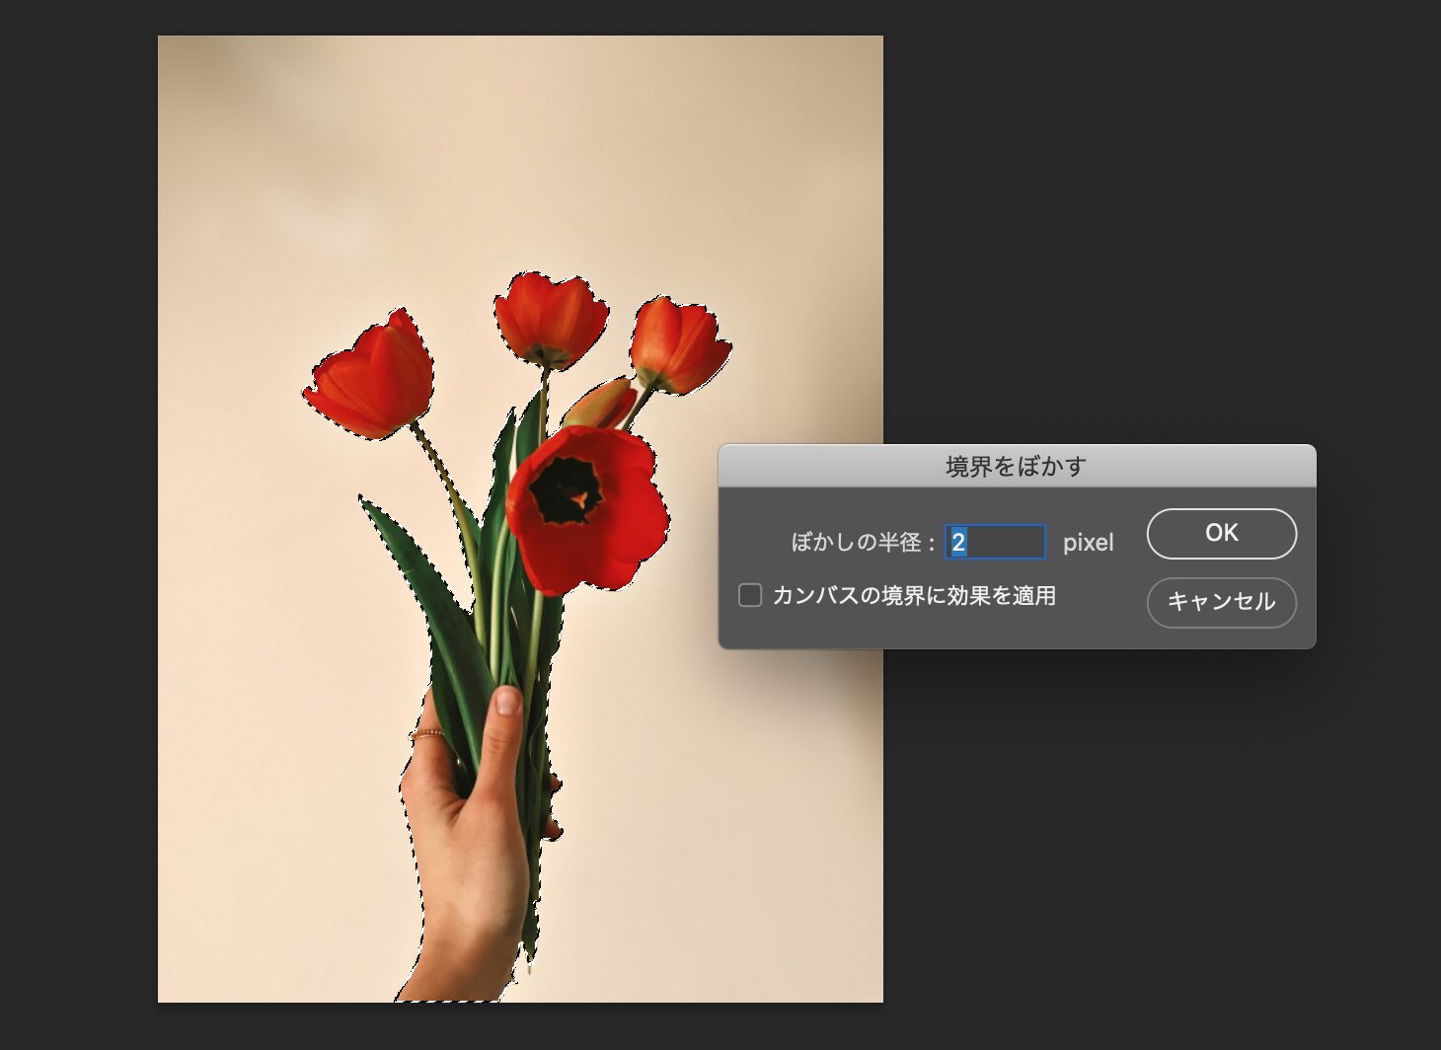
Task: Click the ring on the finger
Action: pos(429,735)
